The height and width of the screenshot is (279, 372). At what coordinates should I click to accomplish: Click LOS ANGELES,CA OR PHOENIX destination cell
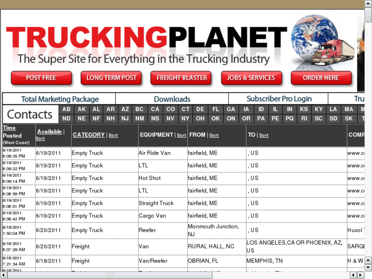coord(297,247)
